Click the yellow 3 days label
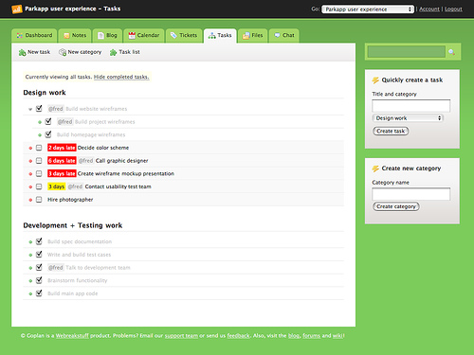 pyautogui.click(x=56, y=186)
